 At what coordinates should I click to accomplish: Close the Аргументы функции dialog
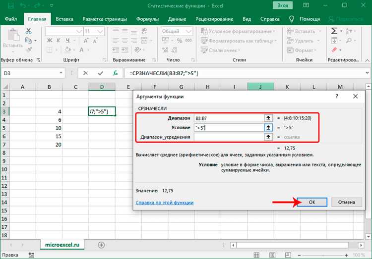355,96
